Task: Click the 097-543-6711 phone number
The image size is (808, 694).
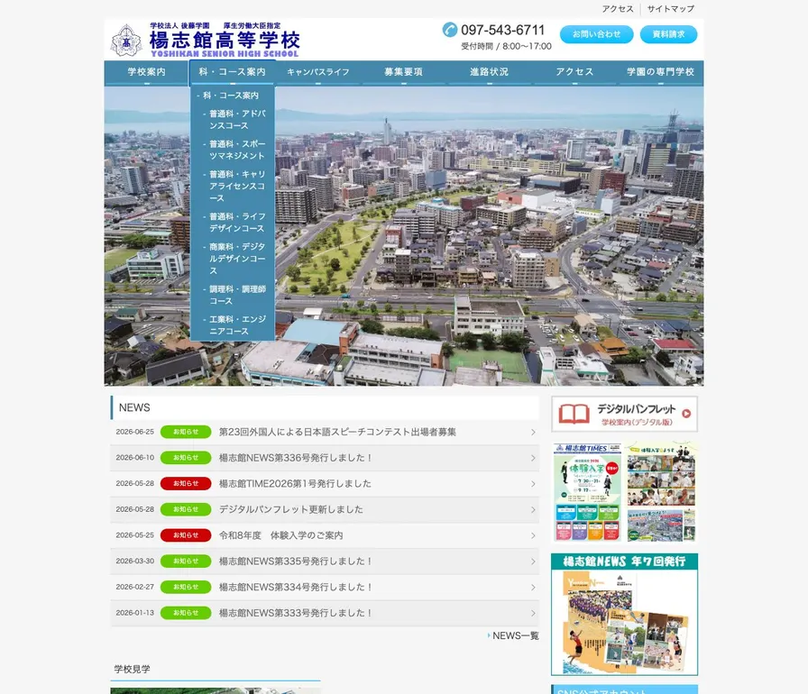Action: (502, 30)
